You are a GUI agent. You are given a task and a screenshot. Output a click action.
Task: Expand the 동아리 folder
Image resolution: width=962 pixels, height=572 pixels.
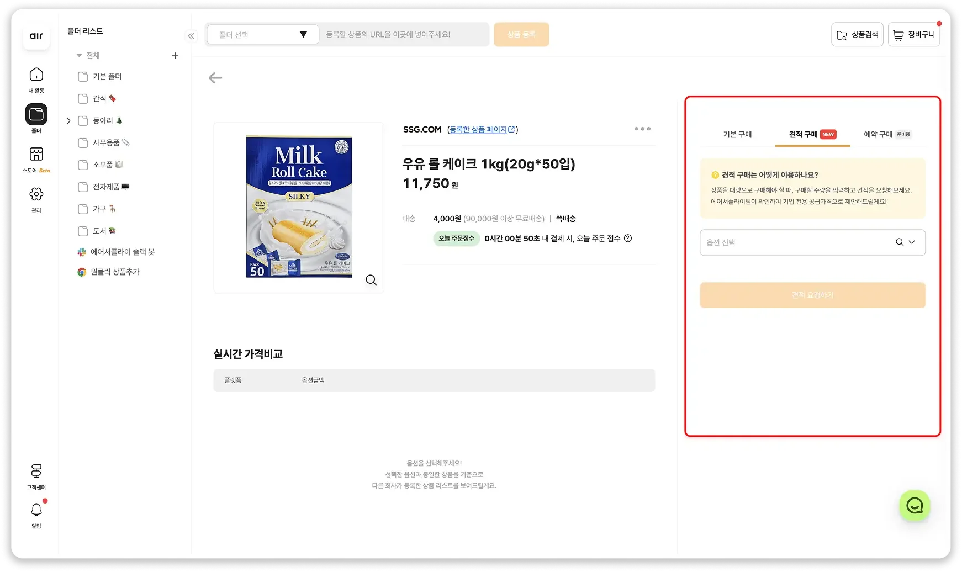point(68,120)
